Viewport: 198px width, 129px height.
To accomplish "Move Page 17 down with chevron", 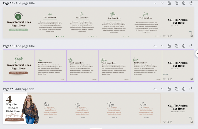I will tap(162, 89).
